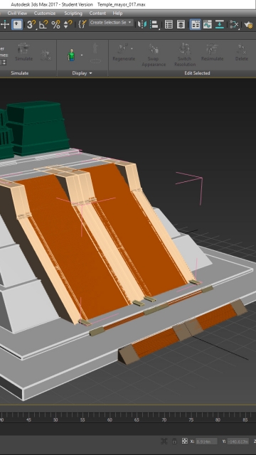Toggle the Isolate Selection icon

click(164, 441)
